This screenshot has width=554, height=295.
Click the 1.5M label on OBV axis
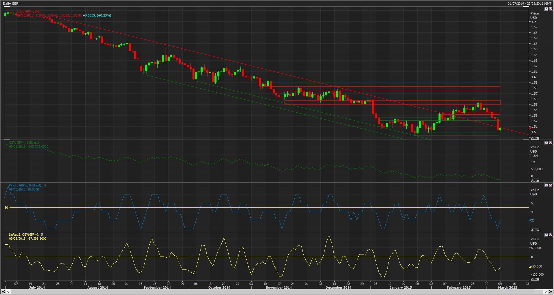tap(535, 156)
